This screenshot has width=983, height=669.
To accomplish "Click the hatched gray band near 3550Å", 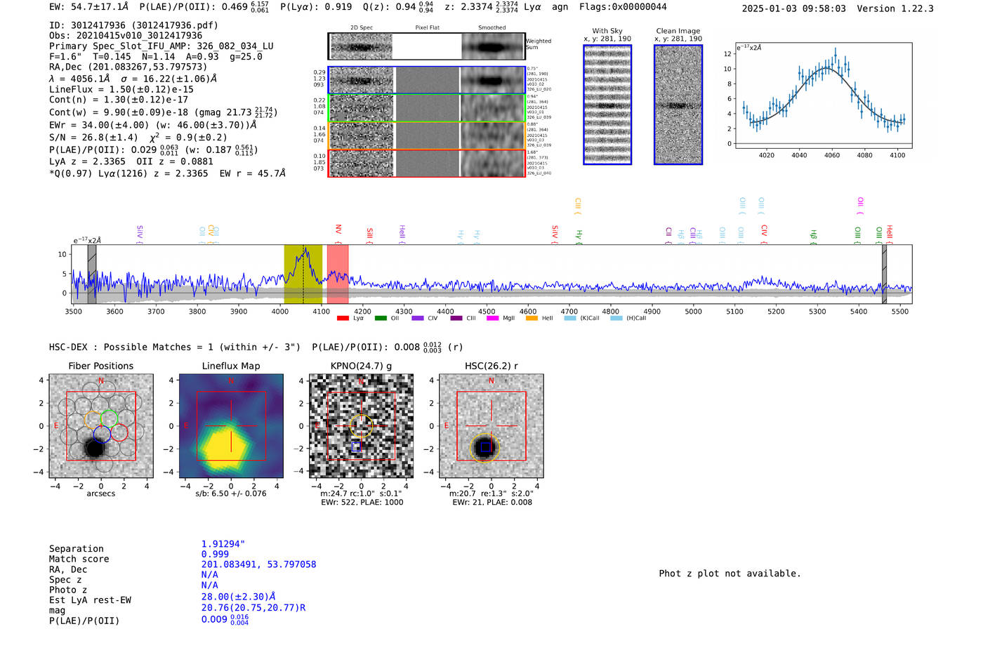I will coord(92,274).
